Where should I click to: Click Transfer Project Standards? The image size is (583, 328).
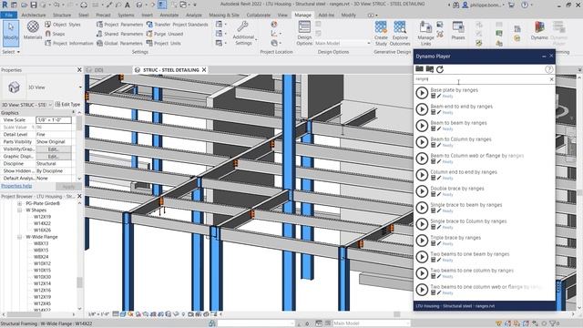coord(178,25)
